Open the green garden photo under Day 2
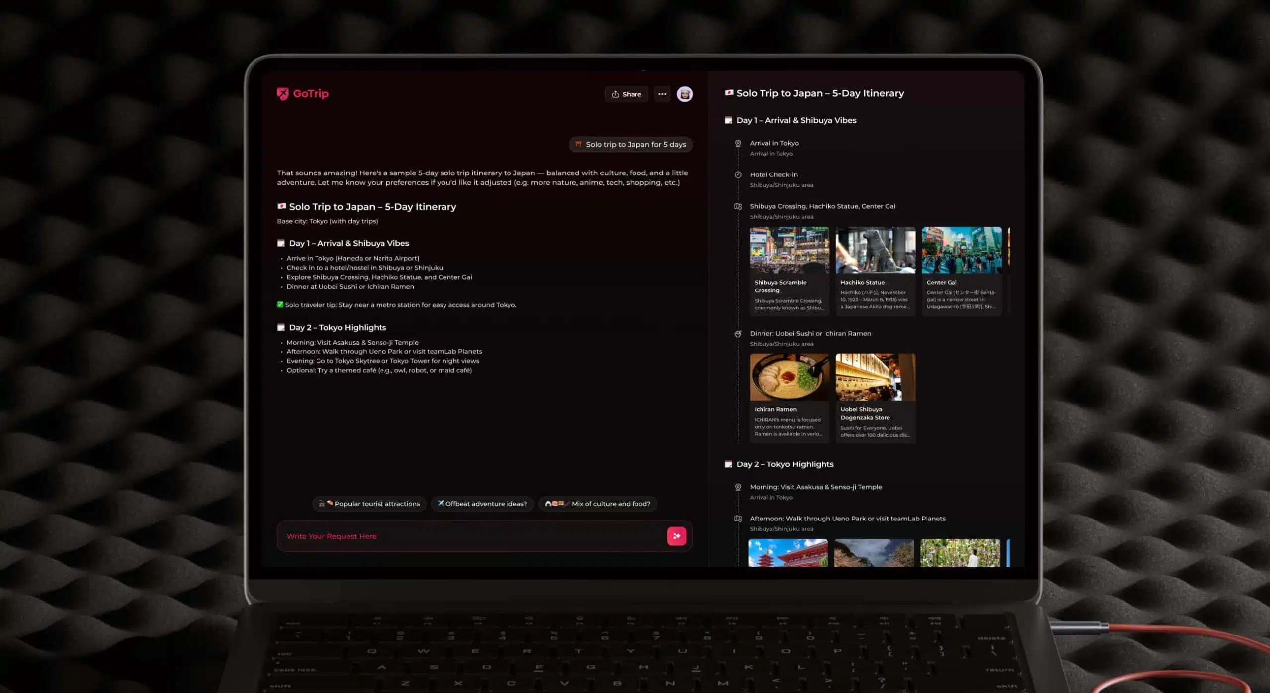Image resolution: width=1270 pixels, height=693 pixels. click(960, 553)
